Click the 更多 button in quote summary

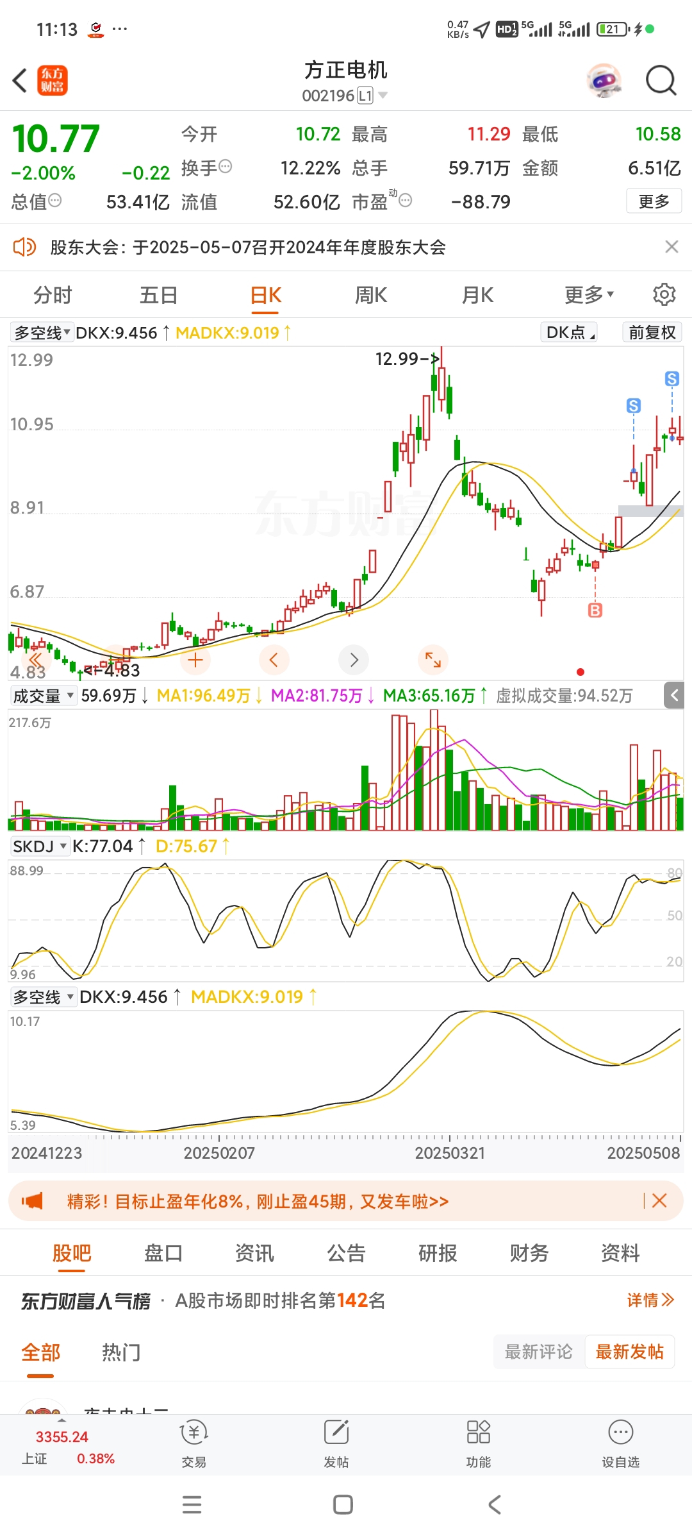coord(654,201)
